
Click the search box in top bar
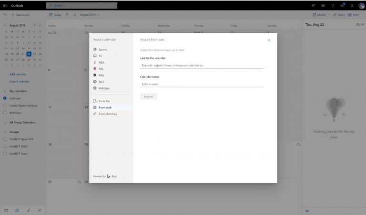click(x=81, y=5)
